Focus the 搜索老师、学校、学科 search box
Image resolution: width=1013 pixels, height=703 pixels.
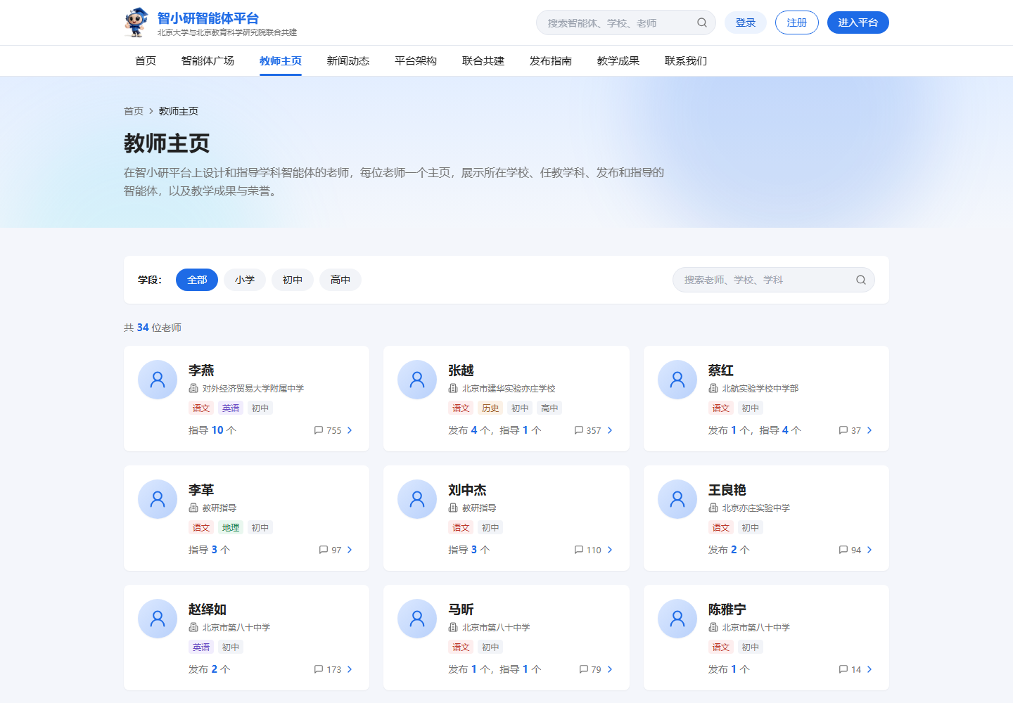tap(774, 280)
